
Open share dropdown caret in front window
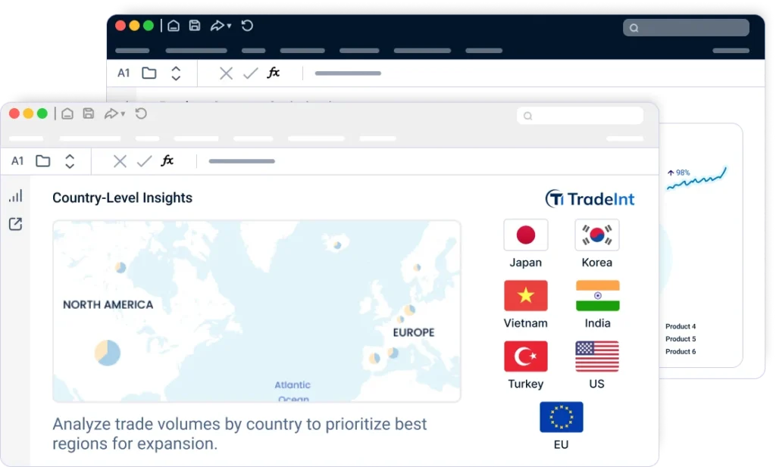[123, 114]
